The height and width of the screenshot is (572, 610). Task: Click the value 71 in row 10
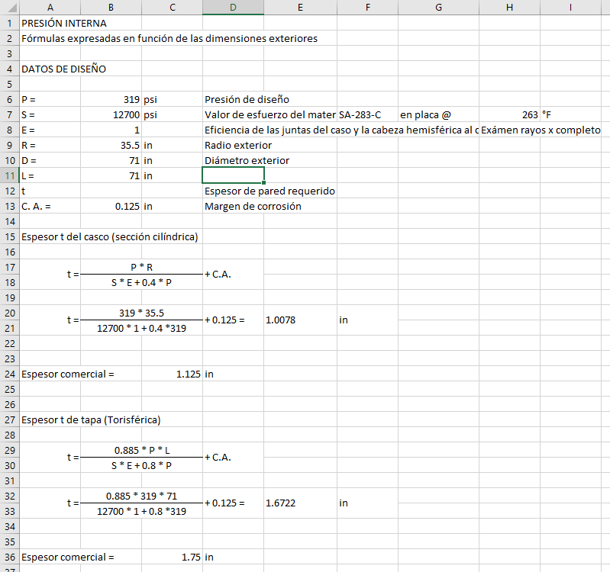(x=111, y=160)
